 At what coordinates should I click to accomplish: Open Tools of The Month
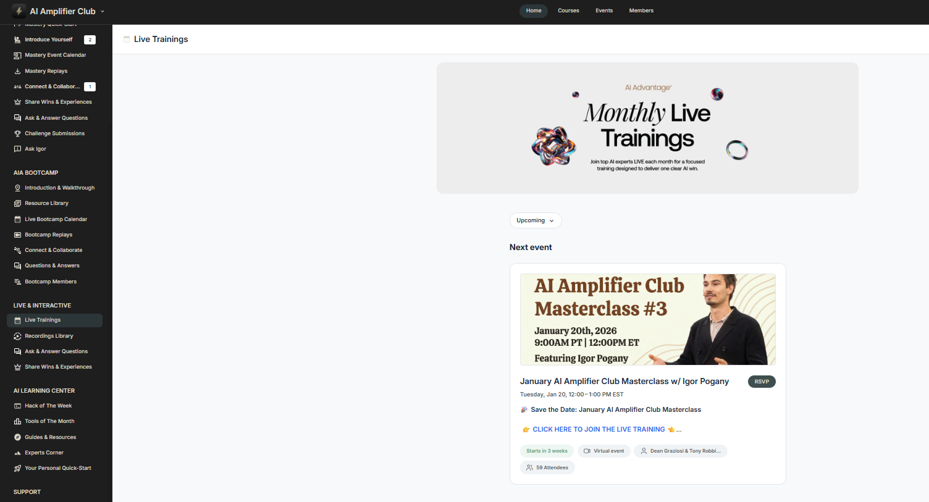pyautogui.click(x=50, y=420)
